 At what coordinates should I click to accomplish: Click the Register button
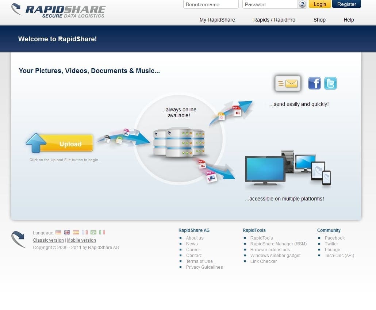346,4
